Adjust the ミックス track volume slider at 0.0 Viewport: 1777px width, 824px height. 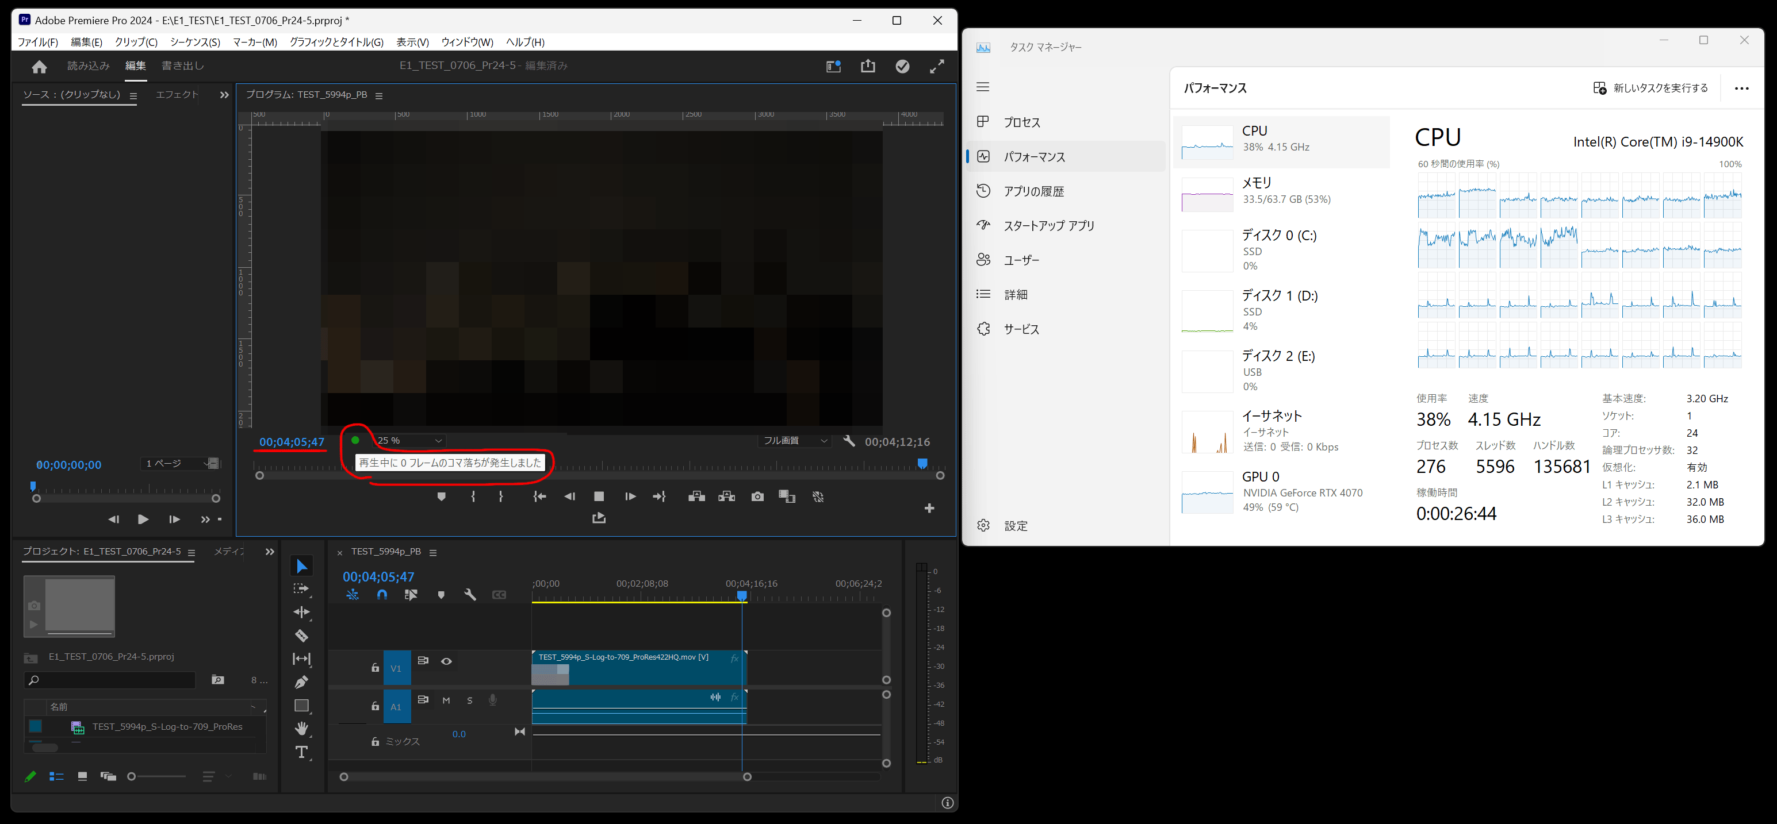(x=459, y=733)
